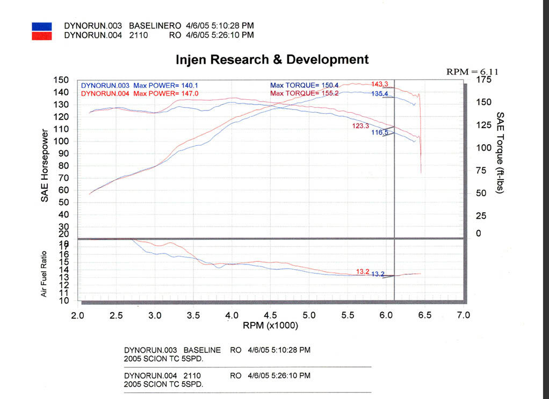
Task: Click the 135.4 blue power data marker
Action: point(380,94)
